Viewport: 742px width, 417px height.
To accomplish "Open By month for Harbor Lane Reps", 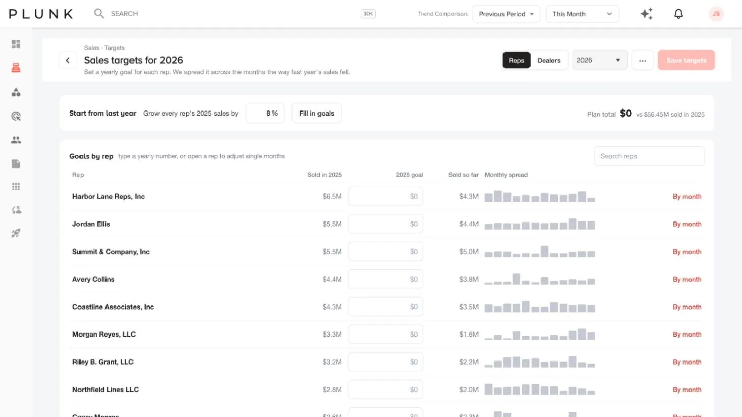I will 687,197.
